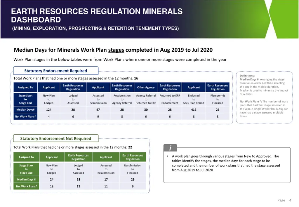Click the Endorsed to Seek Plan Permit cell

(194, 99)
